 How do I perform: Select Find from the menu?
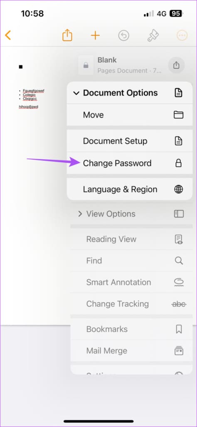click(x=131, y=261)
